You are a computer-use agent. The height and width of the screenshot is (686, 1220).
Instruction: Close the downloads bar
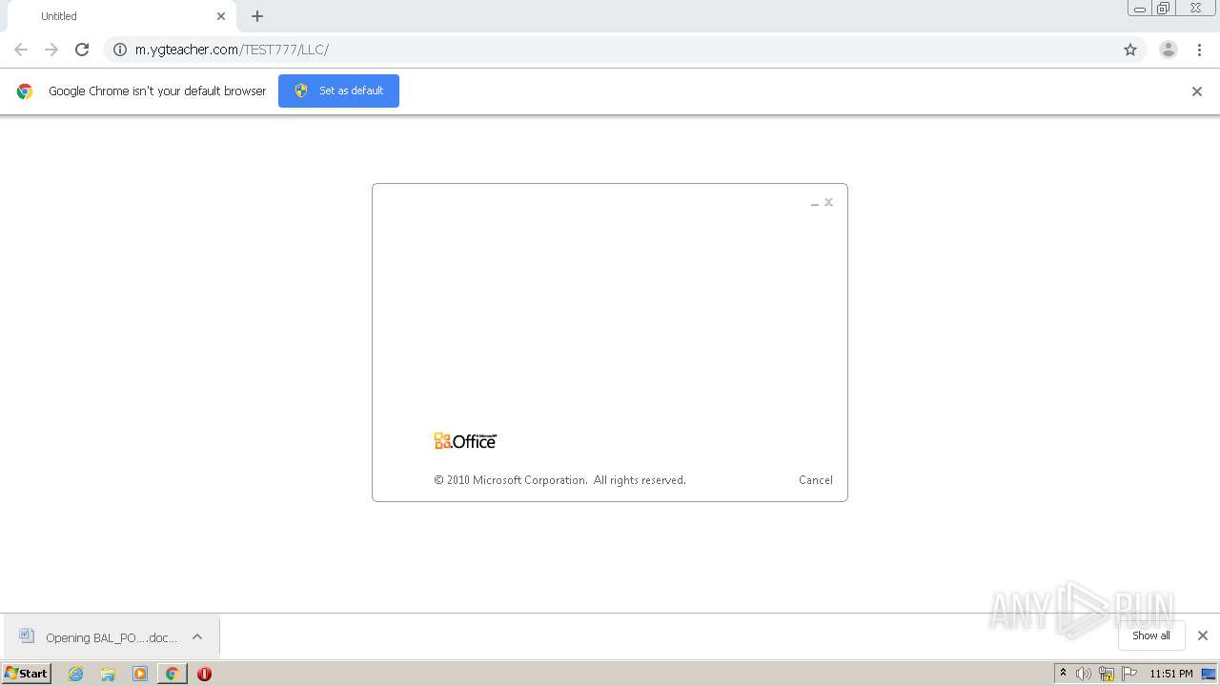coord(1203,636)
